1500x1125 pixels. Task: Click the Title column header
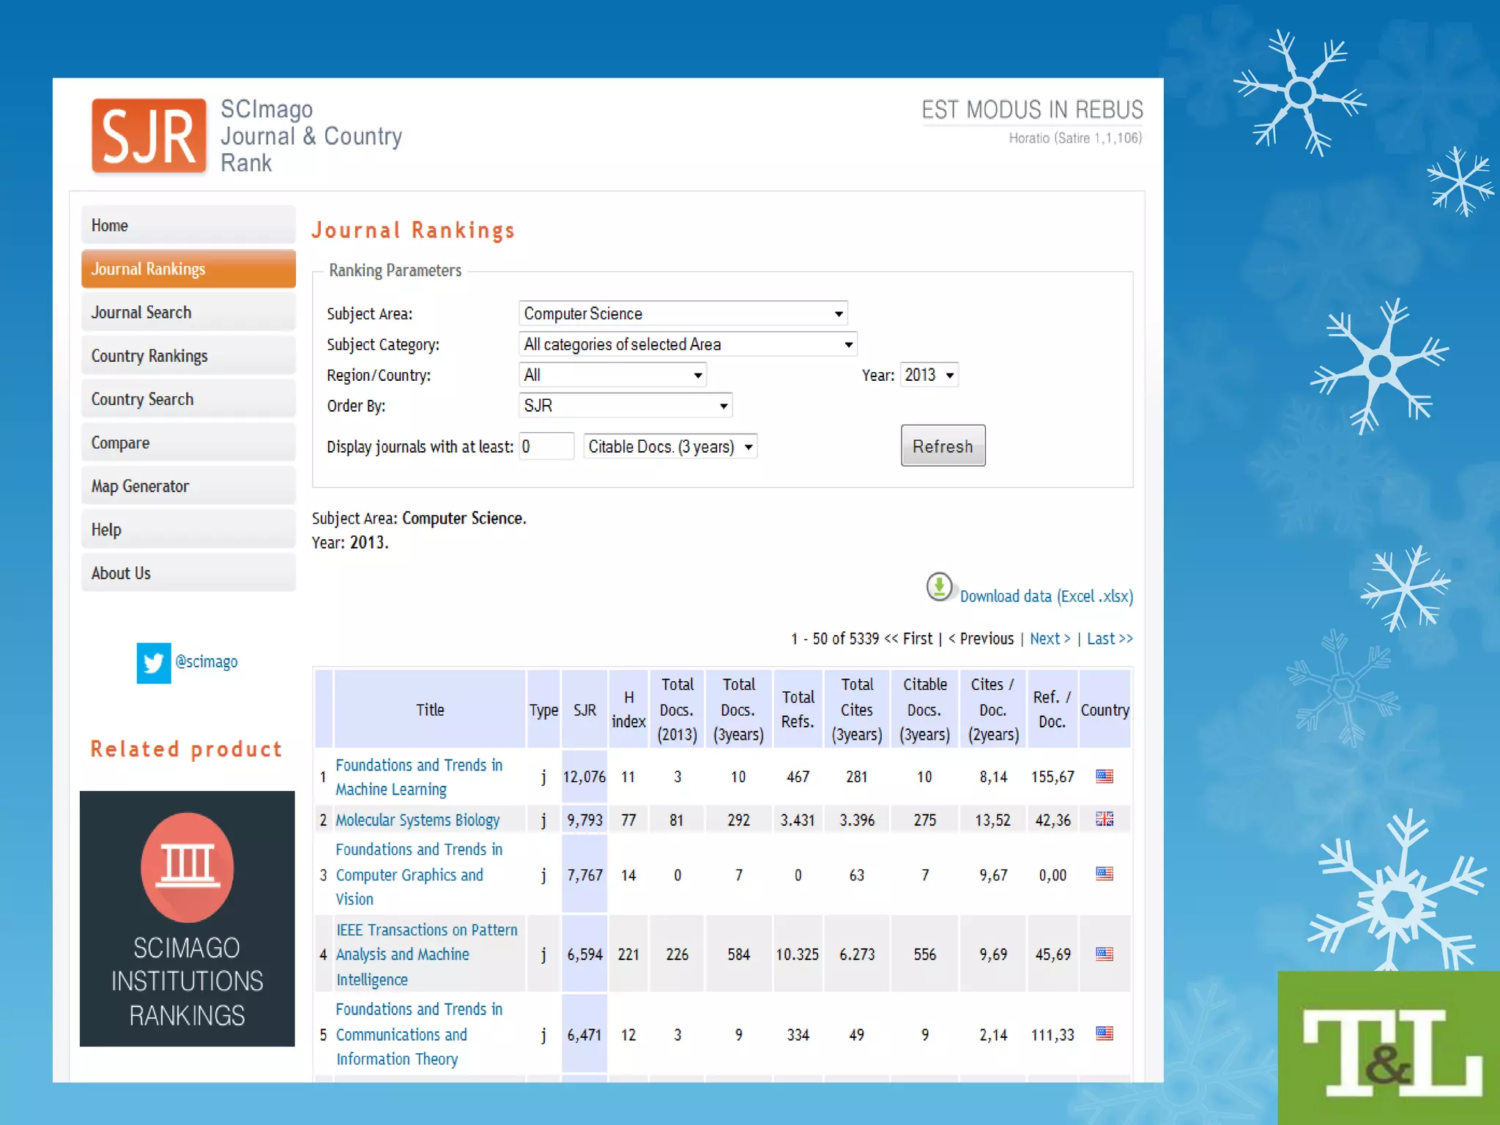[x=430, y=709]
